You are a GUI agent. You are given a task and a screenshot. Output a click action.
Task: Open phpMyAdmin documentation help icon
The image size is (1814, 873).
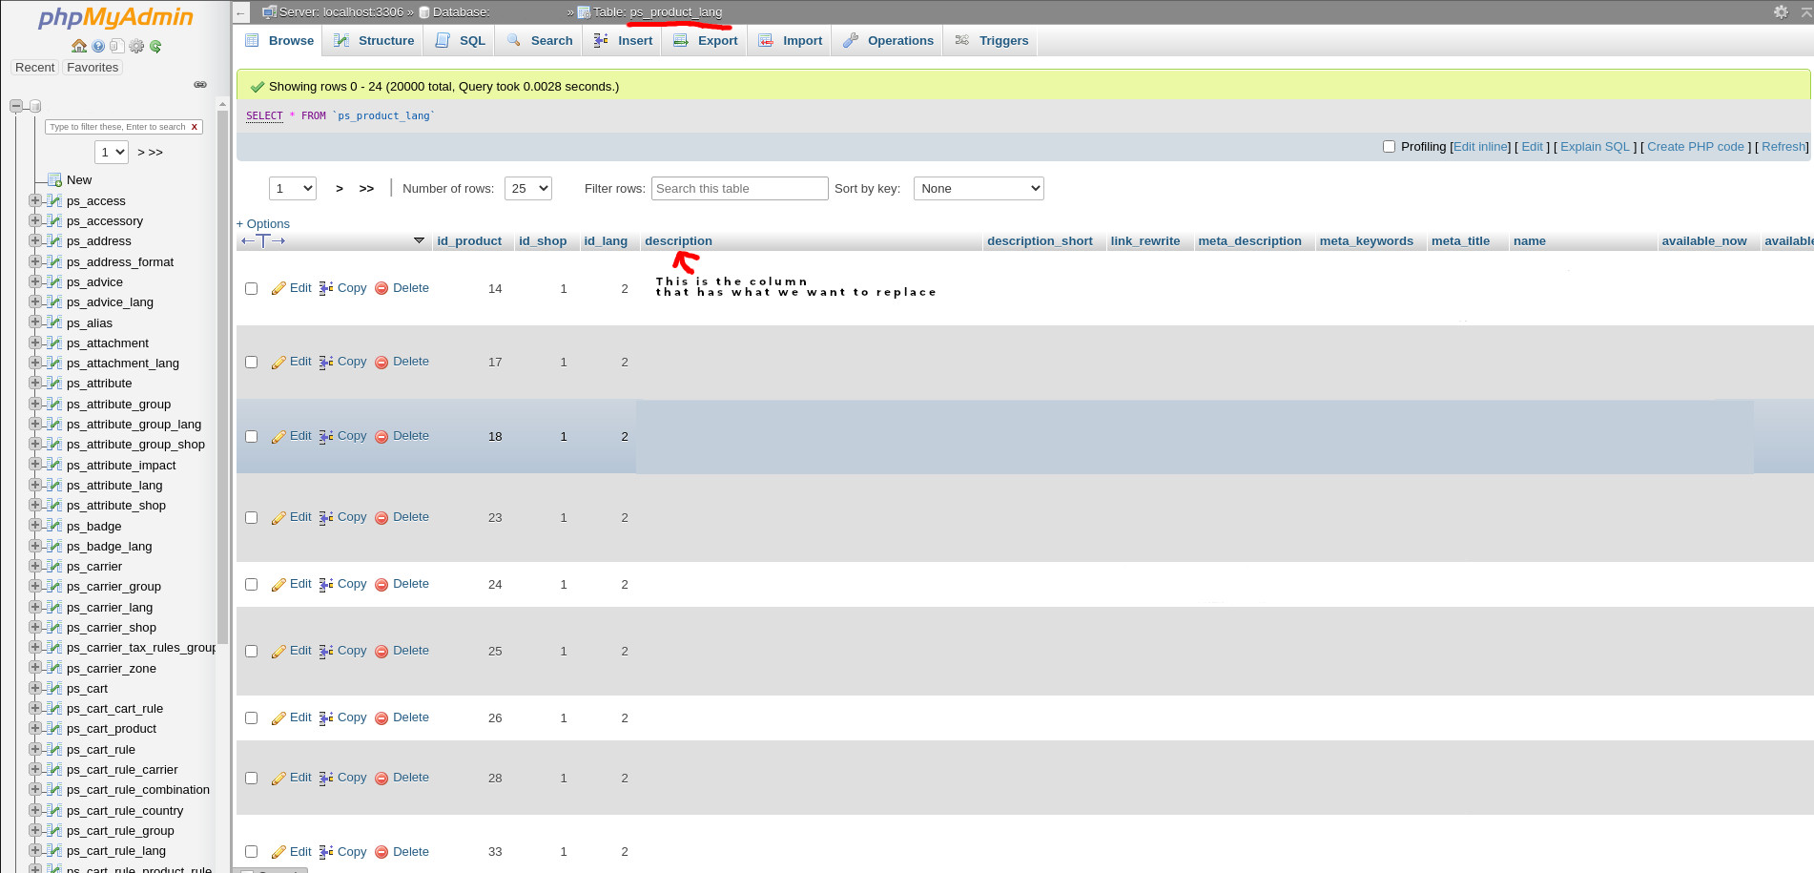pyautogui.click(x=98, y=46)
